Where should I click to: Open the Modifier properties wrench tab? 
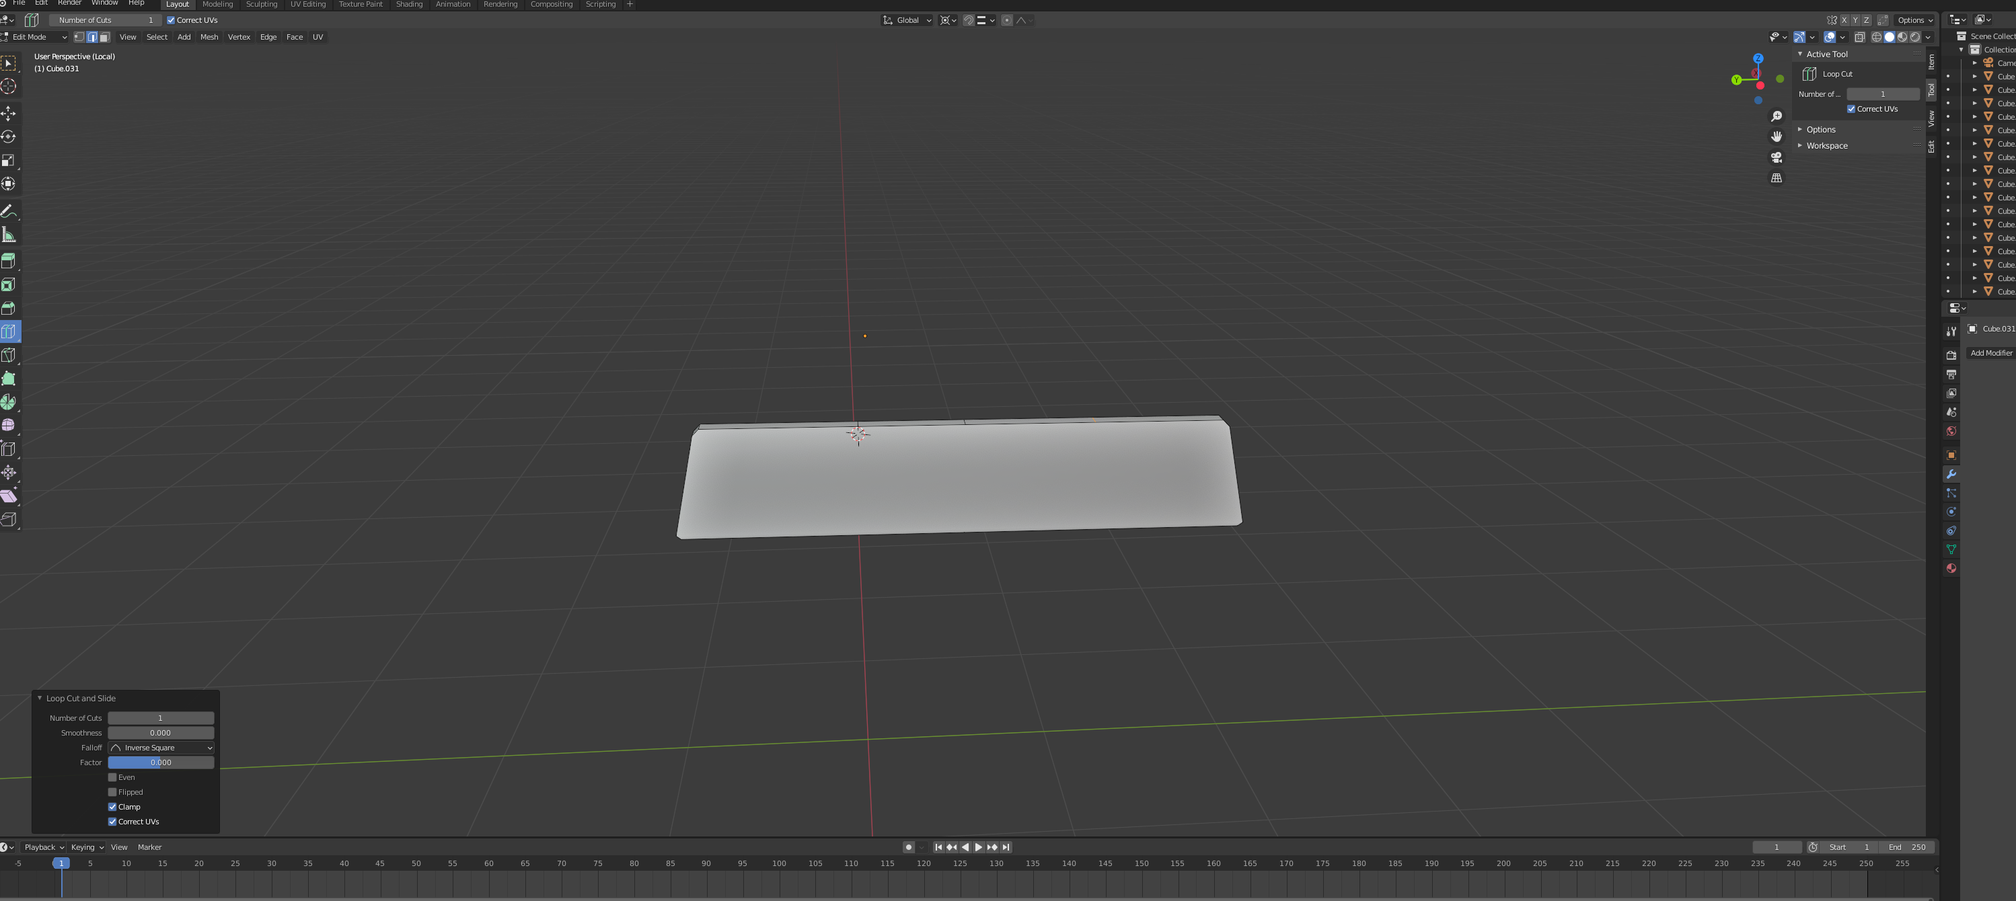(x=1951, y=474)
